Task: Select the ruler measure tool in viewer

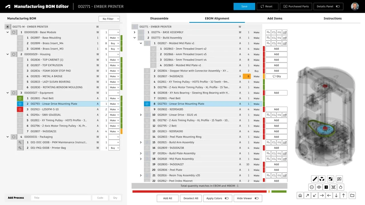Action: click(x=315, y=179)
